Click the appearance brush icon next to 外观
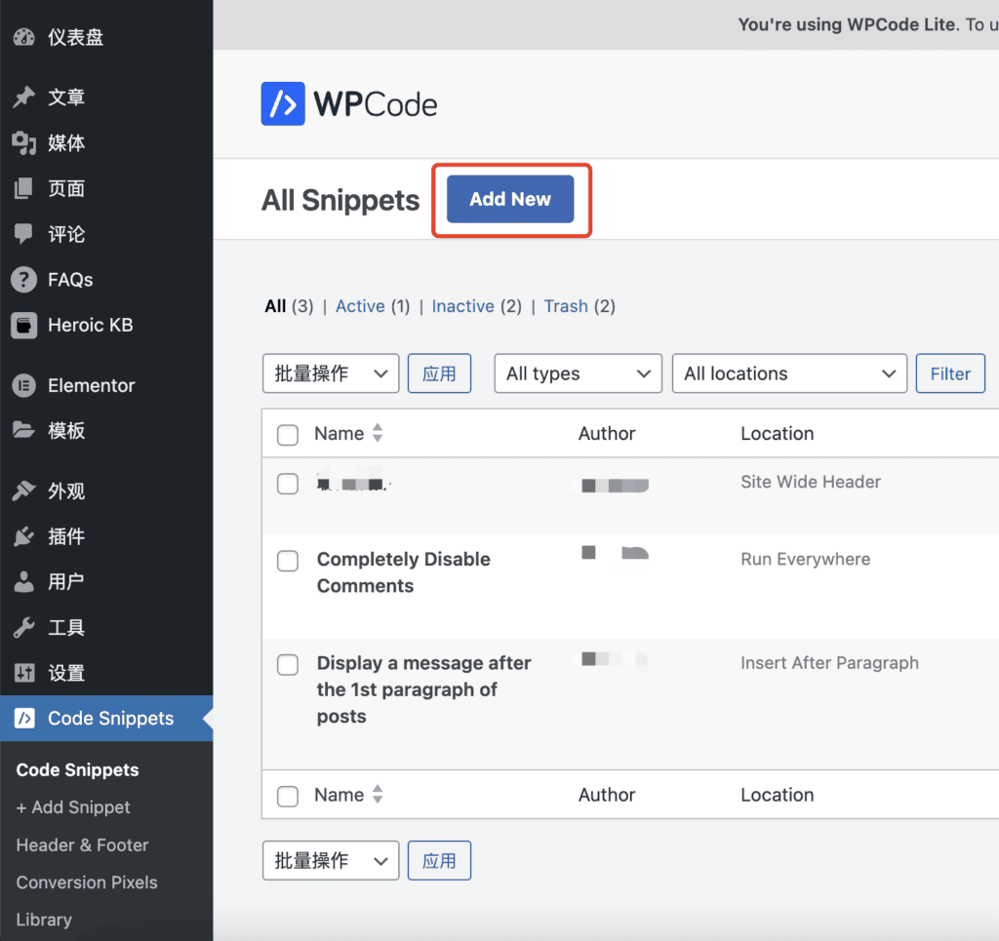The image size is (999, 941). pos(23,490)
